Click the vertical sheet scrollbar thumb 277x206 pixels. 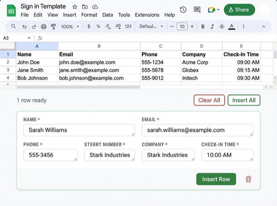pyautogui.click(x=275, y=55)
